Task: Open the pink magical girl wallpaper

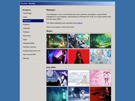Action: point(100,78)
